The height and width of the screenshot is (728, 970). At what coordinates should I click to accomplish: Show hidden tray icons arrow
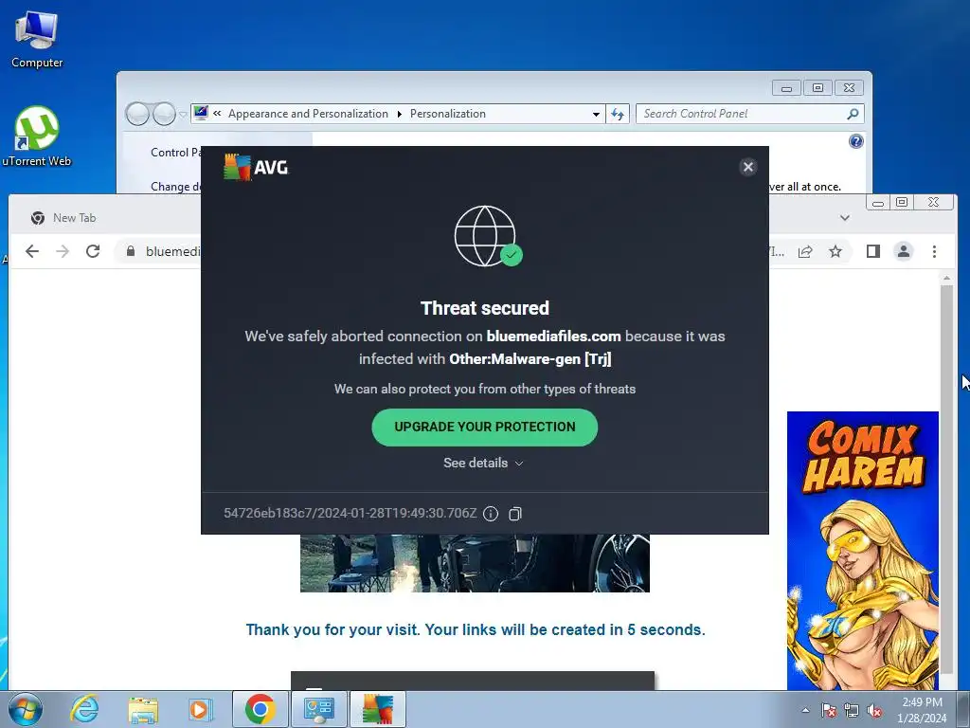click(805, 710)
